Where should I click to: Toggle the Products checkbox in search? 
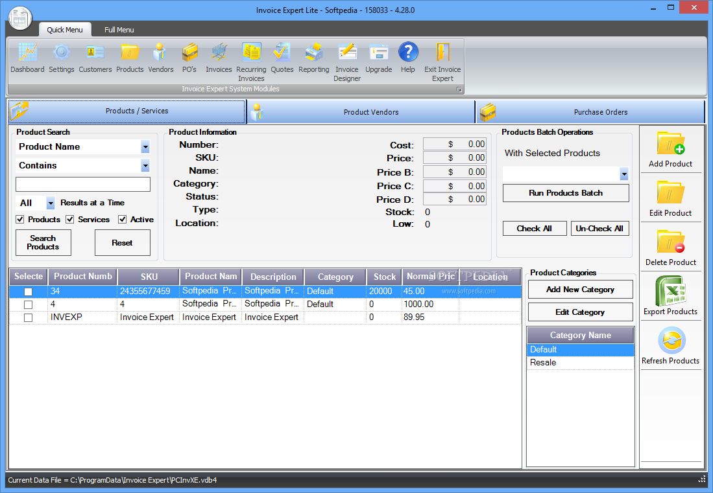pos(20,219)
